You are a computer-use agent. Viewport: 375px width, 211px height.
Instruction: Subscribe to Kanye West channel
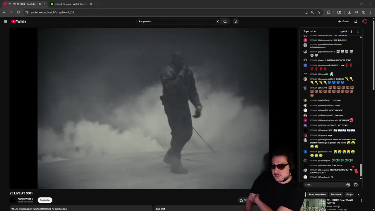(x=45, y=200)
